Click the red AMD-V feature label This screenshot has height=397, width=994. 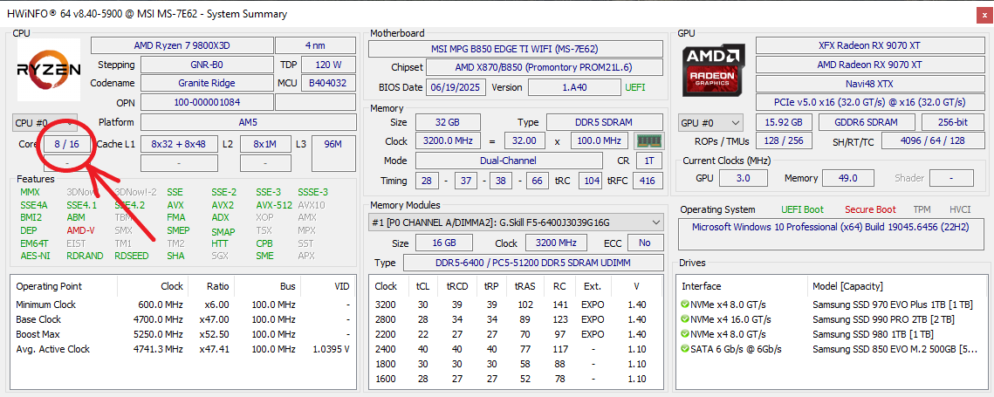tap(81, 230)
